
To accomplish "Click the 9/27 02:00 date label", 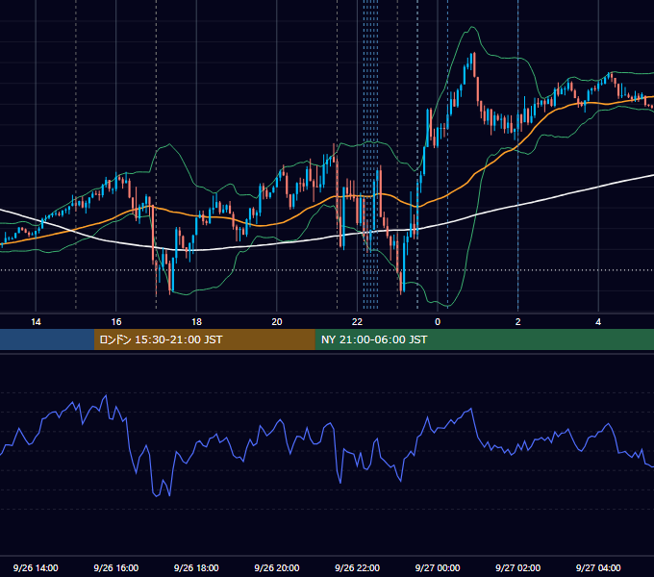I will (x=517, y=567).
